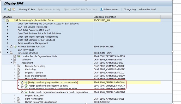The height and width of the screenshot is (104, 181).
Task: Collapse SAP Customizing Implementation Guide node
Action: click(x=4, y=20)
